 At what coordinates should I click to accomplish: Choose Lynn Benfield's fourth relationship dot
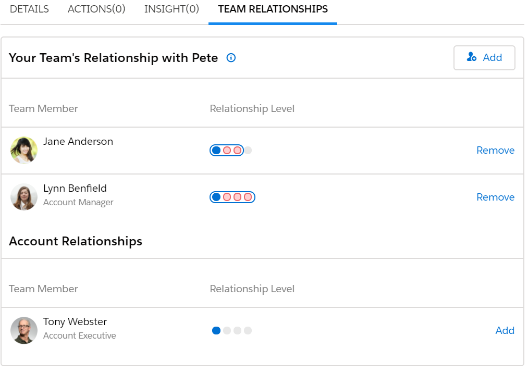click(x=248, y=197)
